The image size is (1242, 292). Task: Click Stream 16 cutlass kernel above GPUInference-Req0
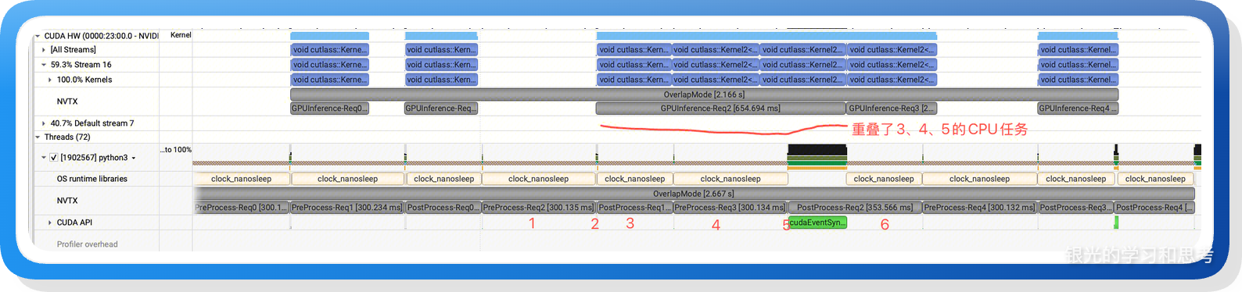[x=329, y=65]
